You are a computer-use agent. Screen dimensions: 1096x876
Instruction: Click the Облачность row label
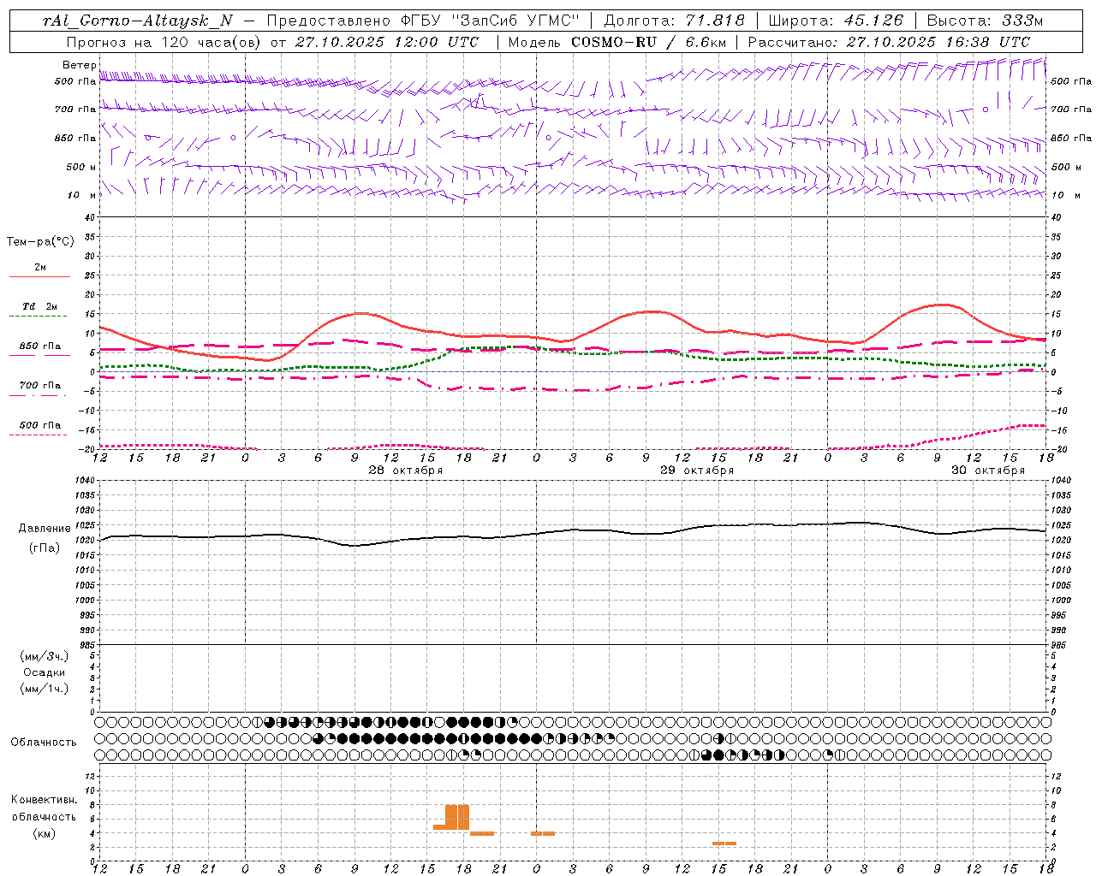coord(44,743)
